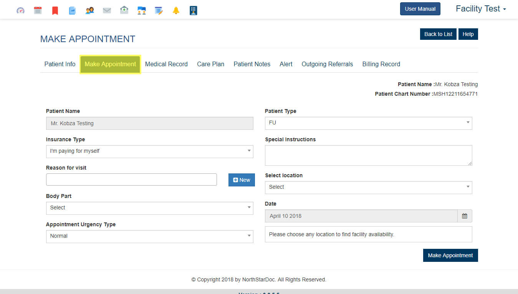Click the Back to List button
Image resolution: width=518 pixels, height=294 pixels.
(x=438, y=34)
